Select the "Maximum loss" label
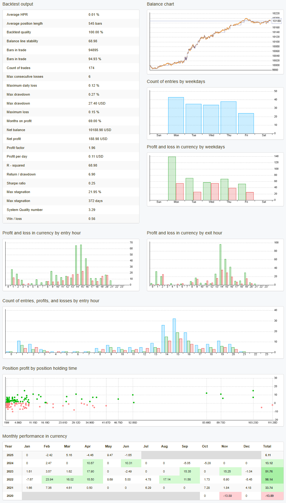The image size is (286, 503). (18, 112)
